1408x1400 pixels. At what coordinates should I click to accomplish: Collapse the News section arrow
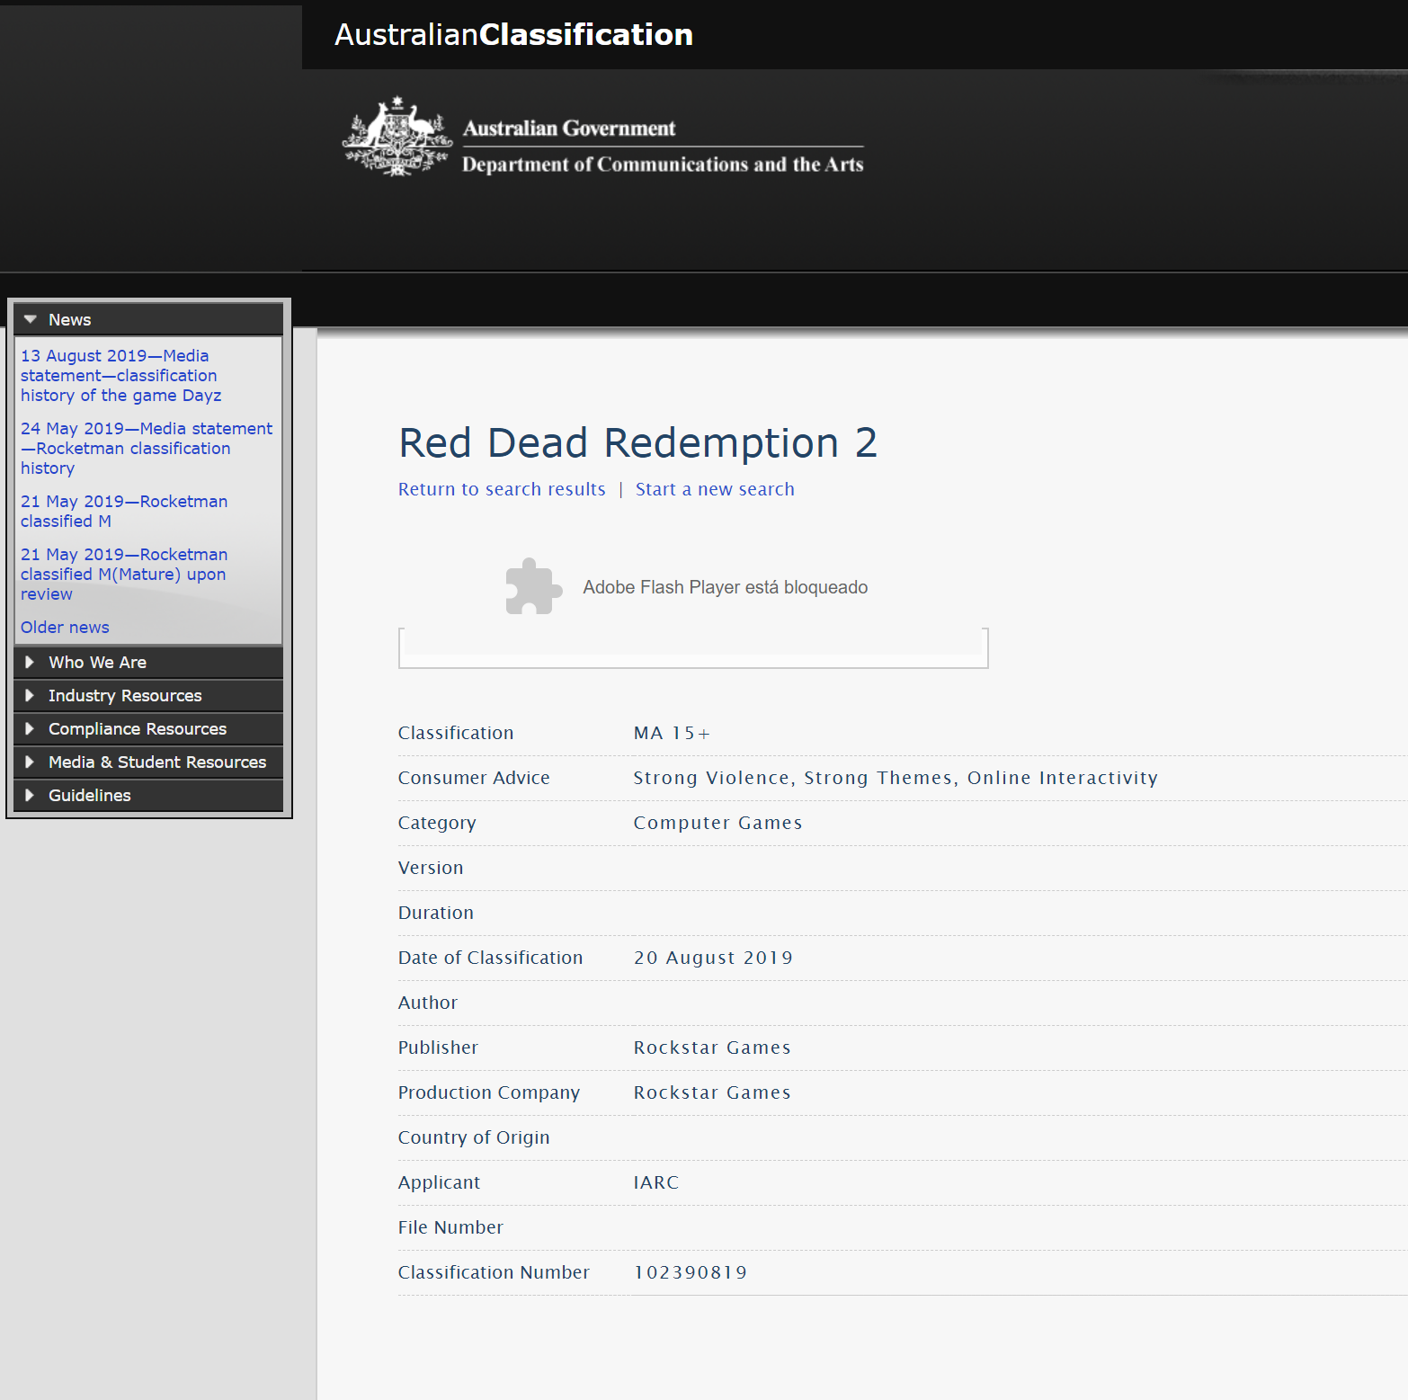point(31,319)
